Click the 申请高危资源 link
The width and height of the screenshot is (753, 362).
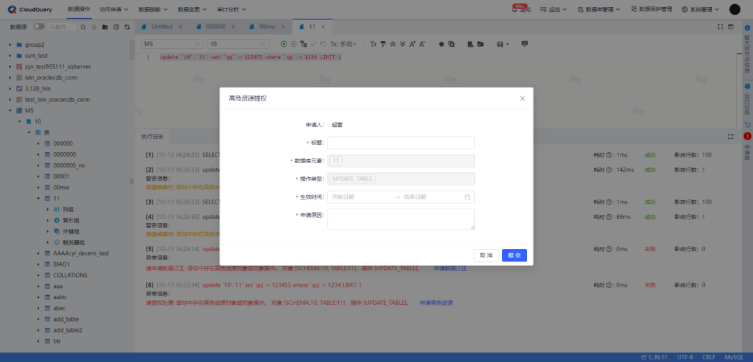point(436,303)
